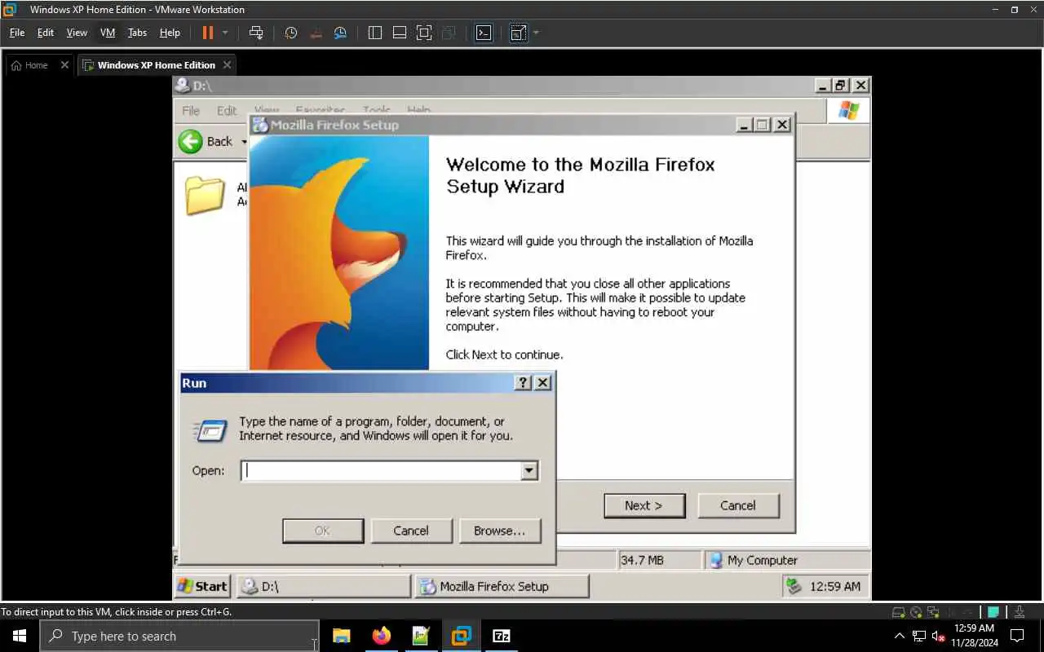This screenshot has height=652, width=1044.
Task: Select the yellow folder in D:\ window
Action: (205, 196)
